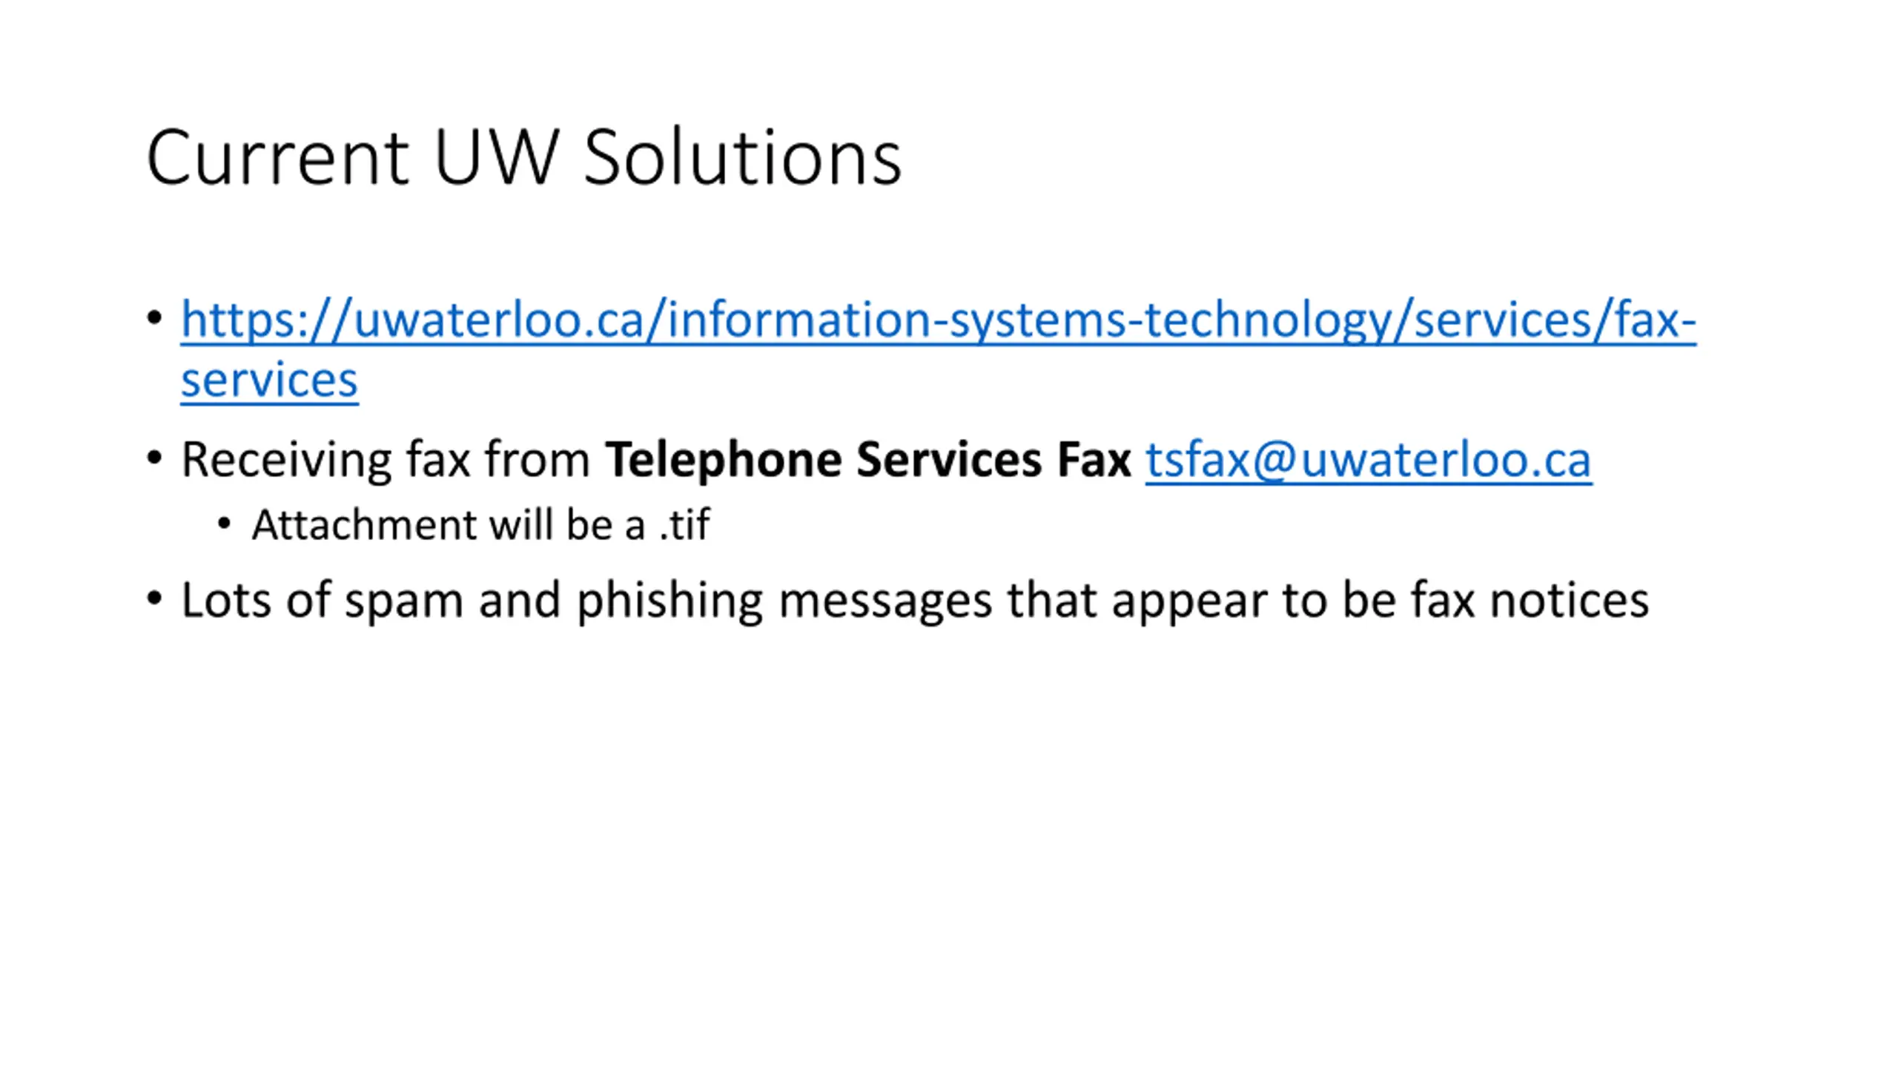
Task: Click the small sub-bullet marker before "Attachment"
Action: 225,524
